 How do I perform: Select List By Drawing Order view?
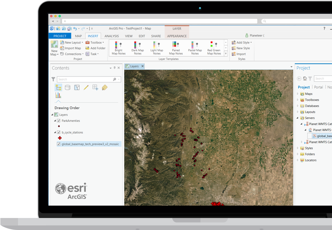click(58, 87)
